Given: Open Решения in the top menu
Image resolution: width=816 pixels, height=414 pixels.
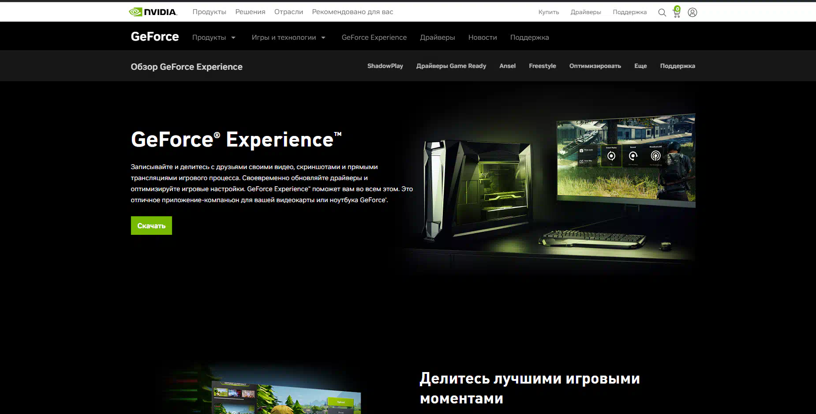Looking at the screenshot, I should 250,12.
